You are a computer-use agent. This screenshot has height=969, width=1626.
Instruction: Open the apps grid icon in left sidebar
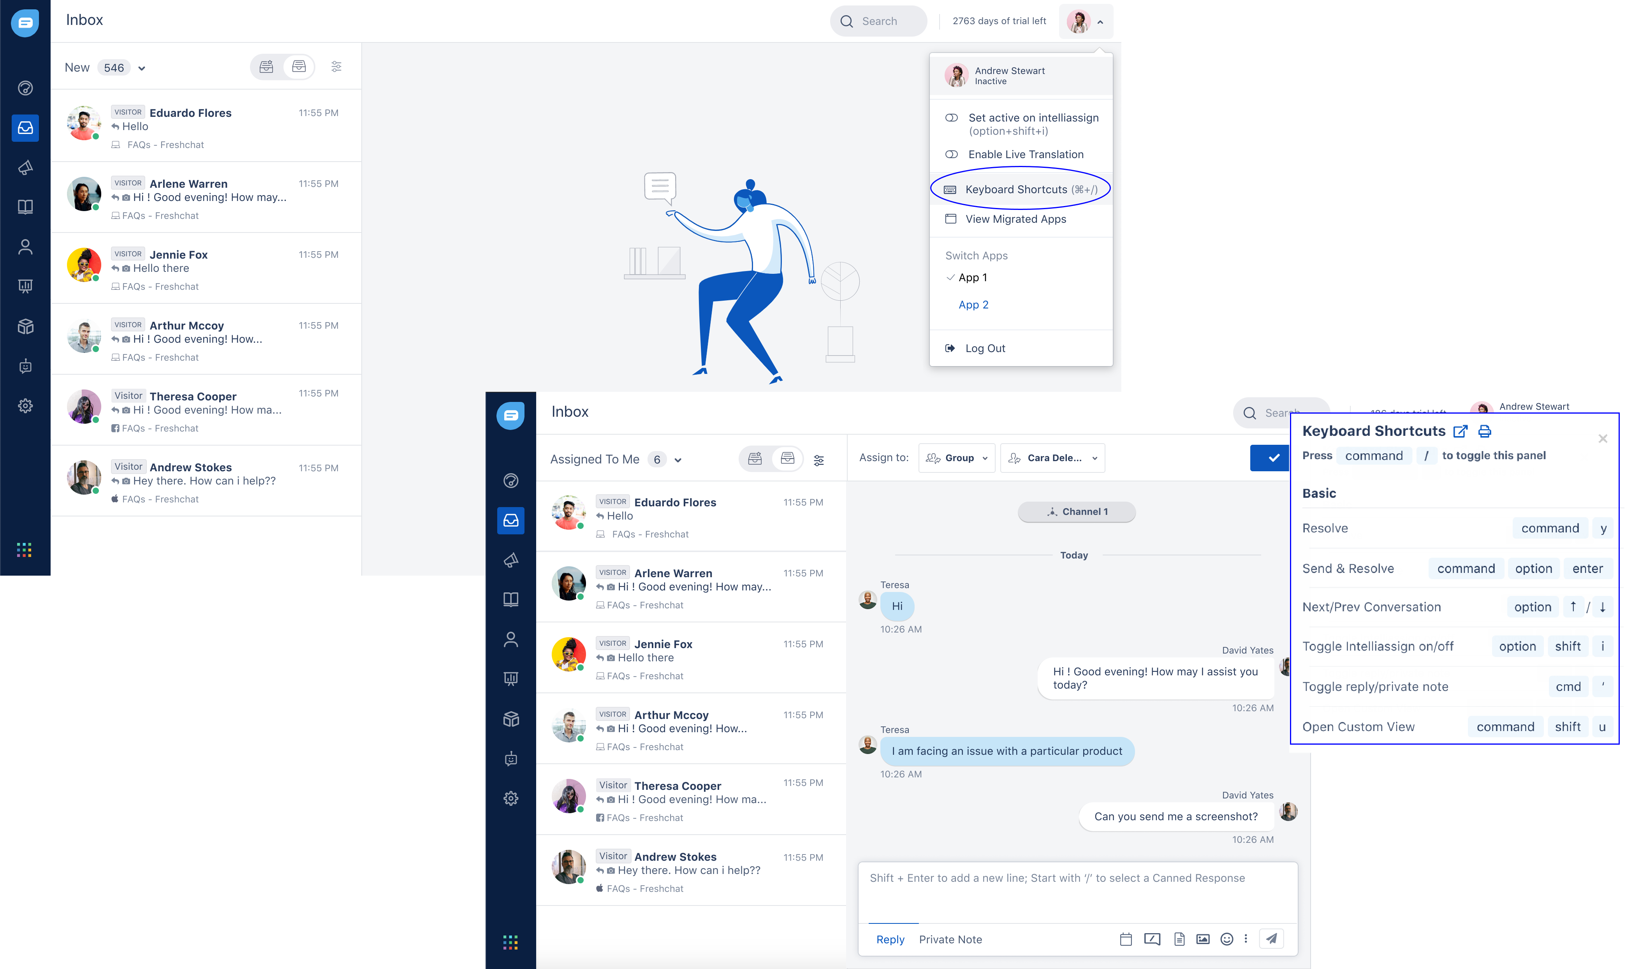coord(24,549)
